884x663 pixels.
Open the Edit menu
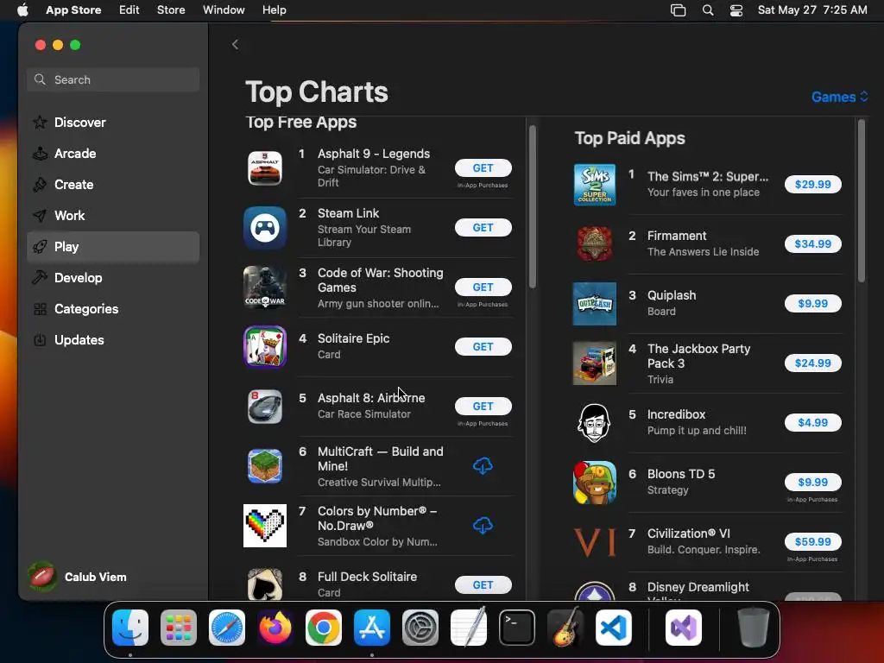[129, 10]
